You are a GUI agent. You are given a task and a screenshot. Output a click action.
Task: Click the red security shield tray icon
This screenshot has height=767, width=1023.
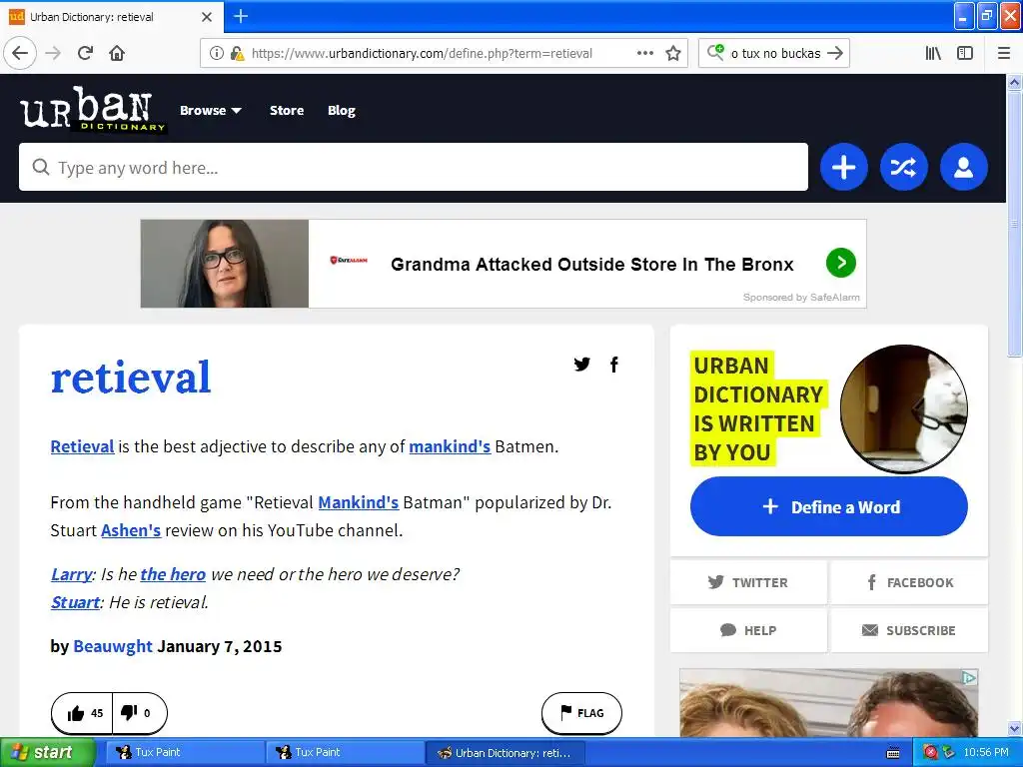930,753
